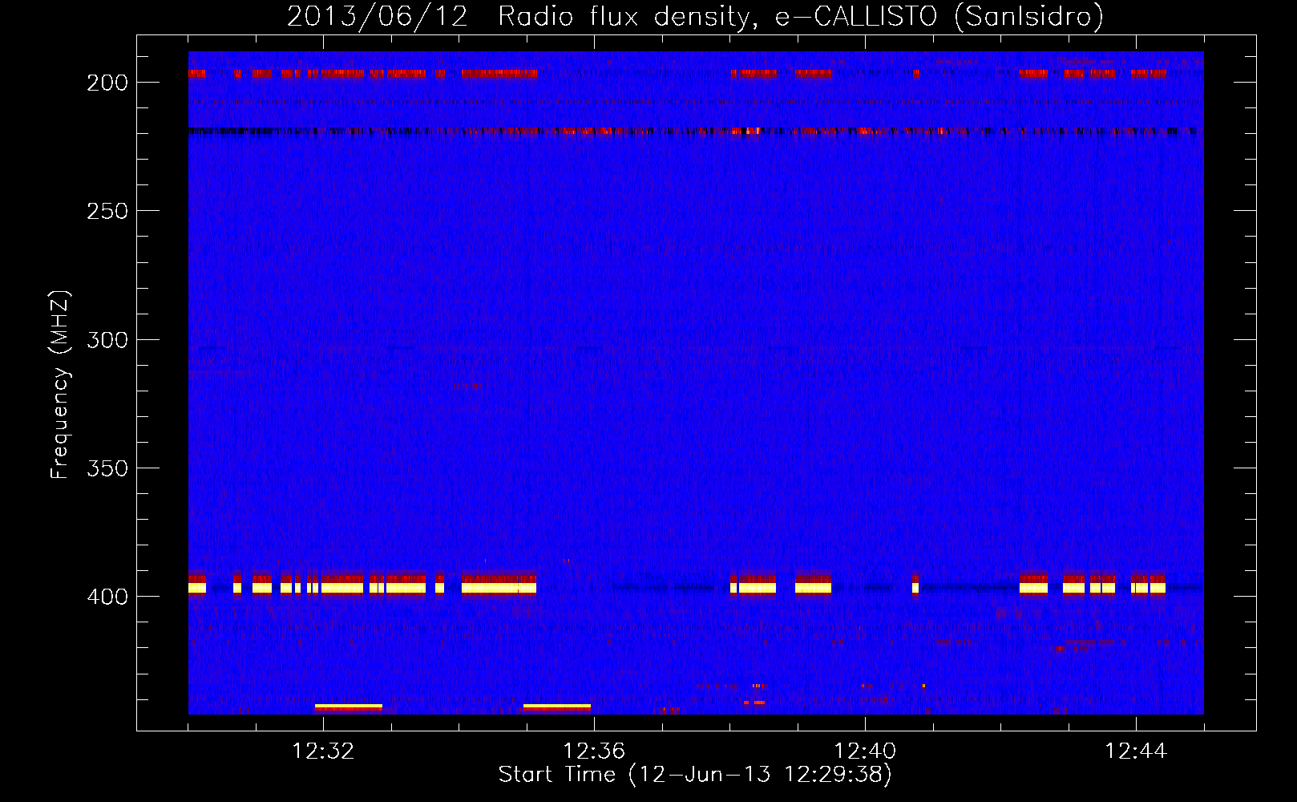Click the 12:40 time tick label
Image resolution: width=1297 pixels, height=802 pixels.
[x=865, y=751]
